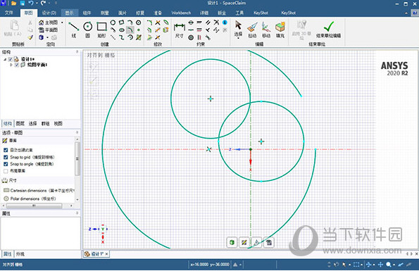
Task: Switch to the Tools (工具) ribbon tab
Action: pyautogui.click(x=239, y=13)
